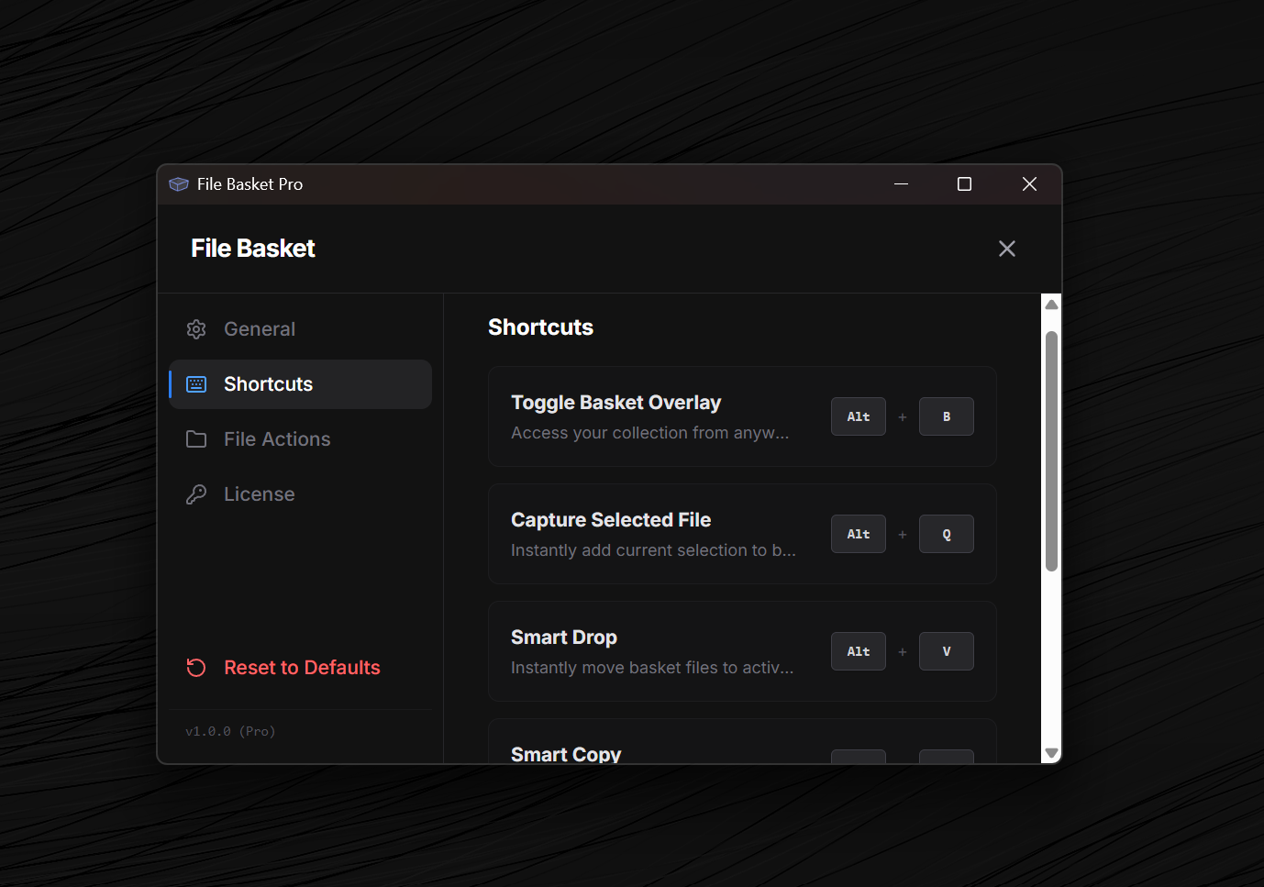Click the File Basket header title

coord(253,249)
